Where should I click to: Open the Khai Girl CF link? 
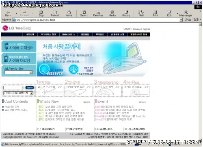click(12, 107)
